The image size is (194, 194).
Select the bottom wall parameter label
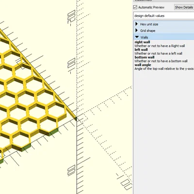pos(145,57)
